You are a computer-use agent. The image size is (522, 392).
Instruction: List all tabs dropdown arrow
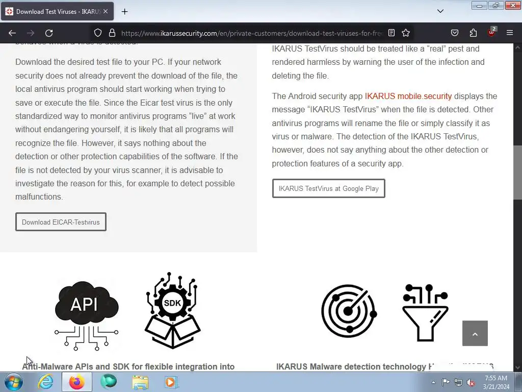pyautogui.click(x=440, y=11)
